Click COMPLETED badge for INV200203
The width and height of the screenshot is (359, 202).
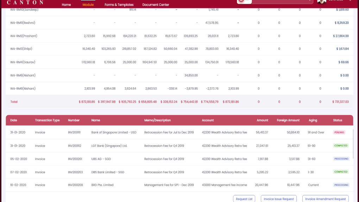tap(341, 172)
